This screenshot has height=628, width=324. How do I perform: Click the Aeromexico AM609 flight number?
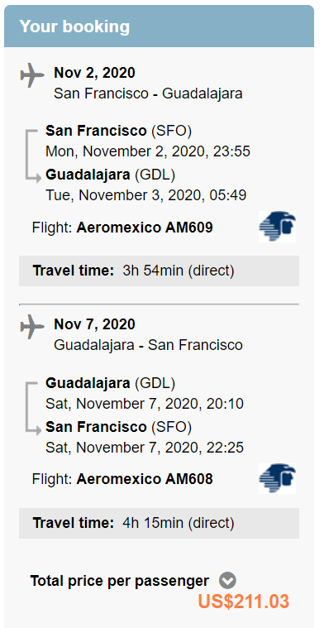145,228
